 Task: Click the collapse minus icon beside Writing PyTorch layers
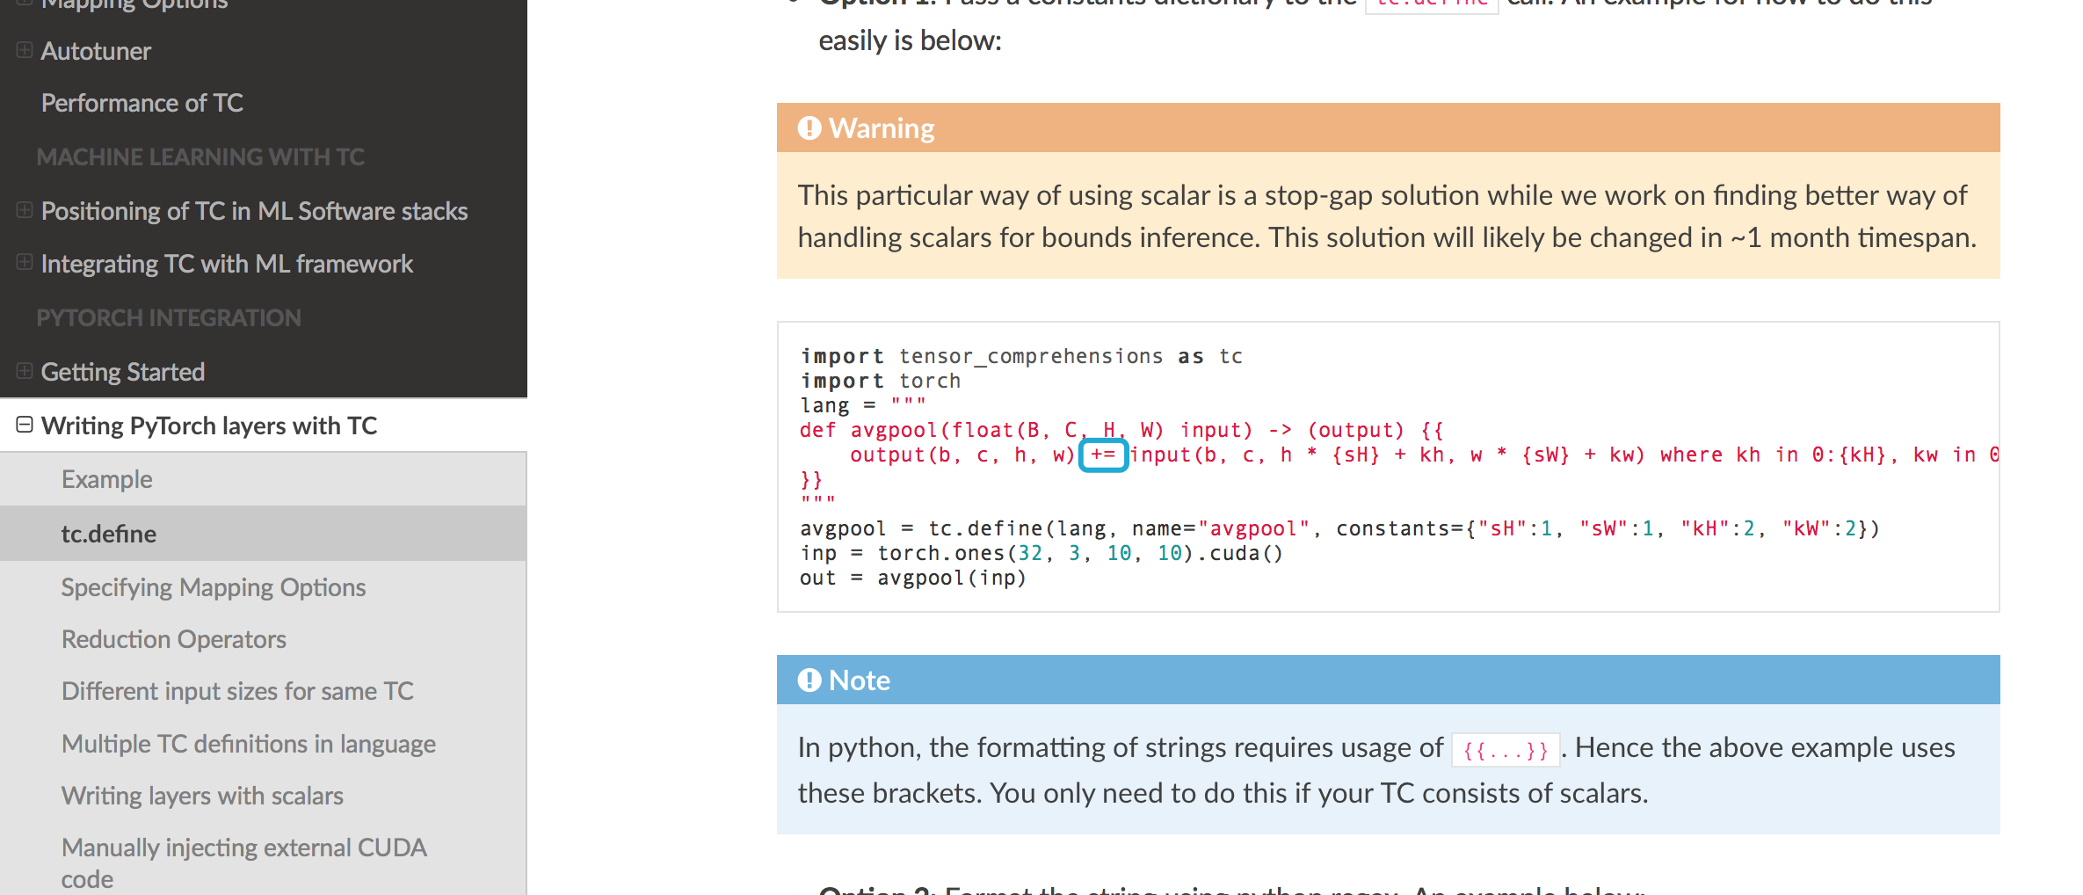point(25,424)
